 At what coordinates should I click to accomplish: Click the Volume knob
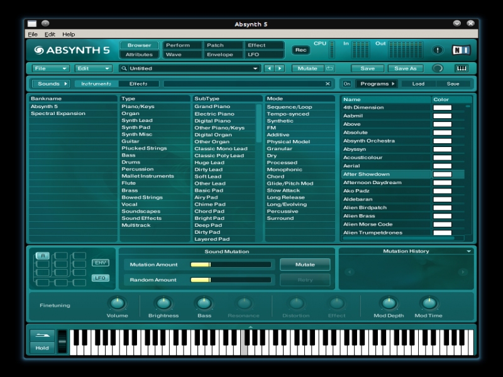click(x=117, y=303)
